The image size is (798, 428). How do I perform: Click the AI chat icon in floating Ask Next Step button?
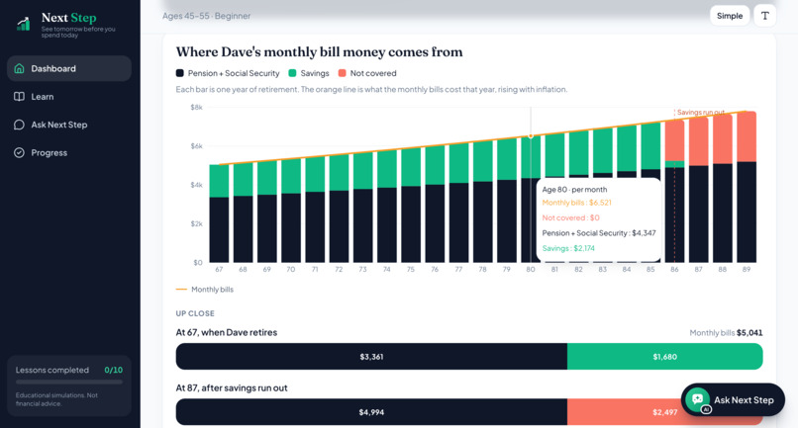pyautogui.click(x=698, y=400)
